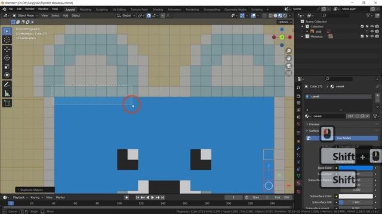The height and width of the screenshot is (214, 382).
Task: Click new material copy icon beside 212
Action: tap(362, 117)
